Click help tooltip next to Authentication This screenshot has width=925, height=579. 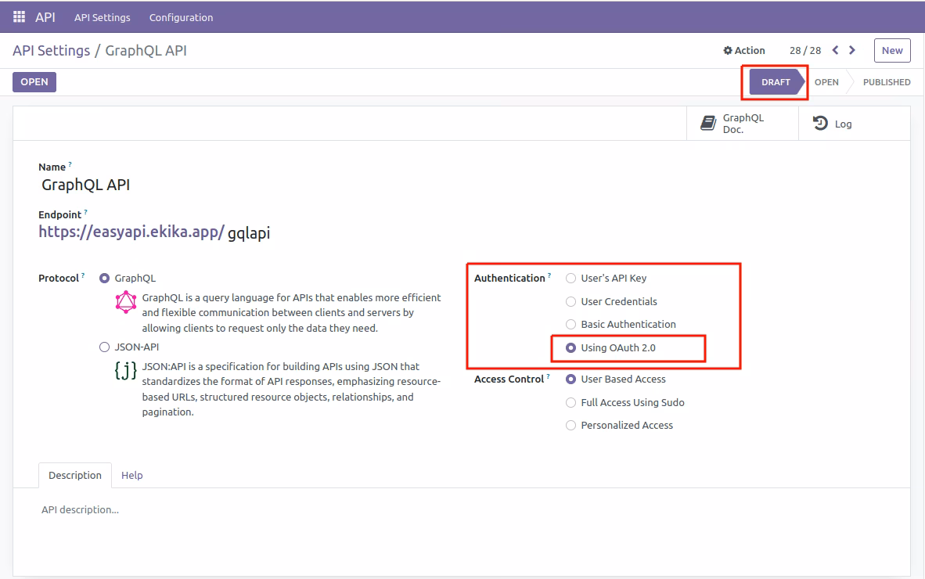click(549, 275)
